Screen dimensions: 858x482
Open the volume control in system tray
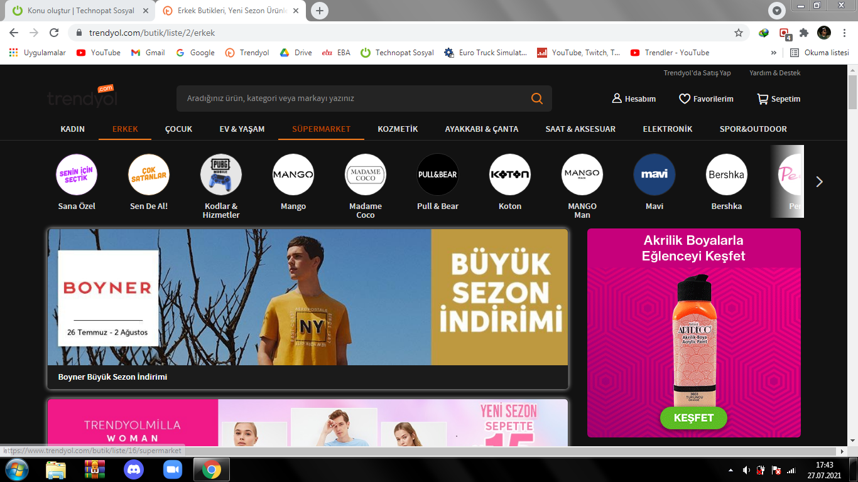(746, 470)
